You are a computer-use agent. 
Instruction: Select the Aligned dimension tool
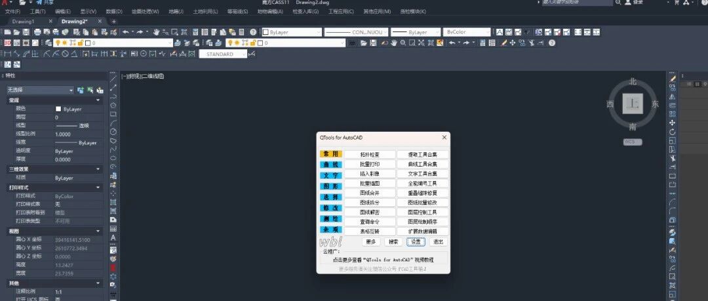[x=16, y=54]
